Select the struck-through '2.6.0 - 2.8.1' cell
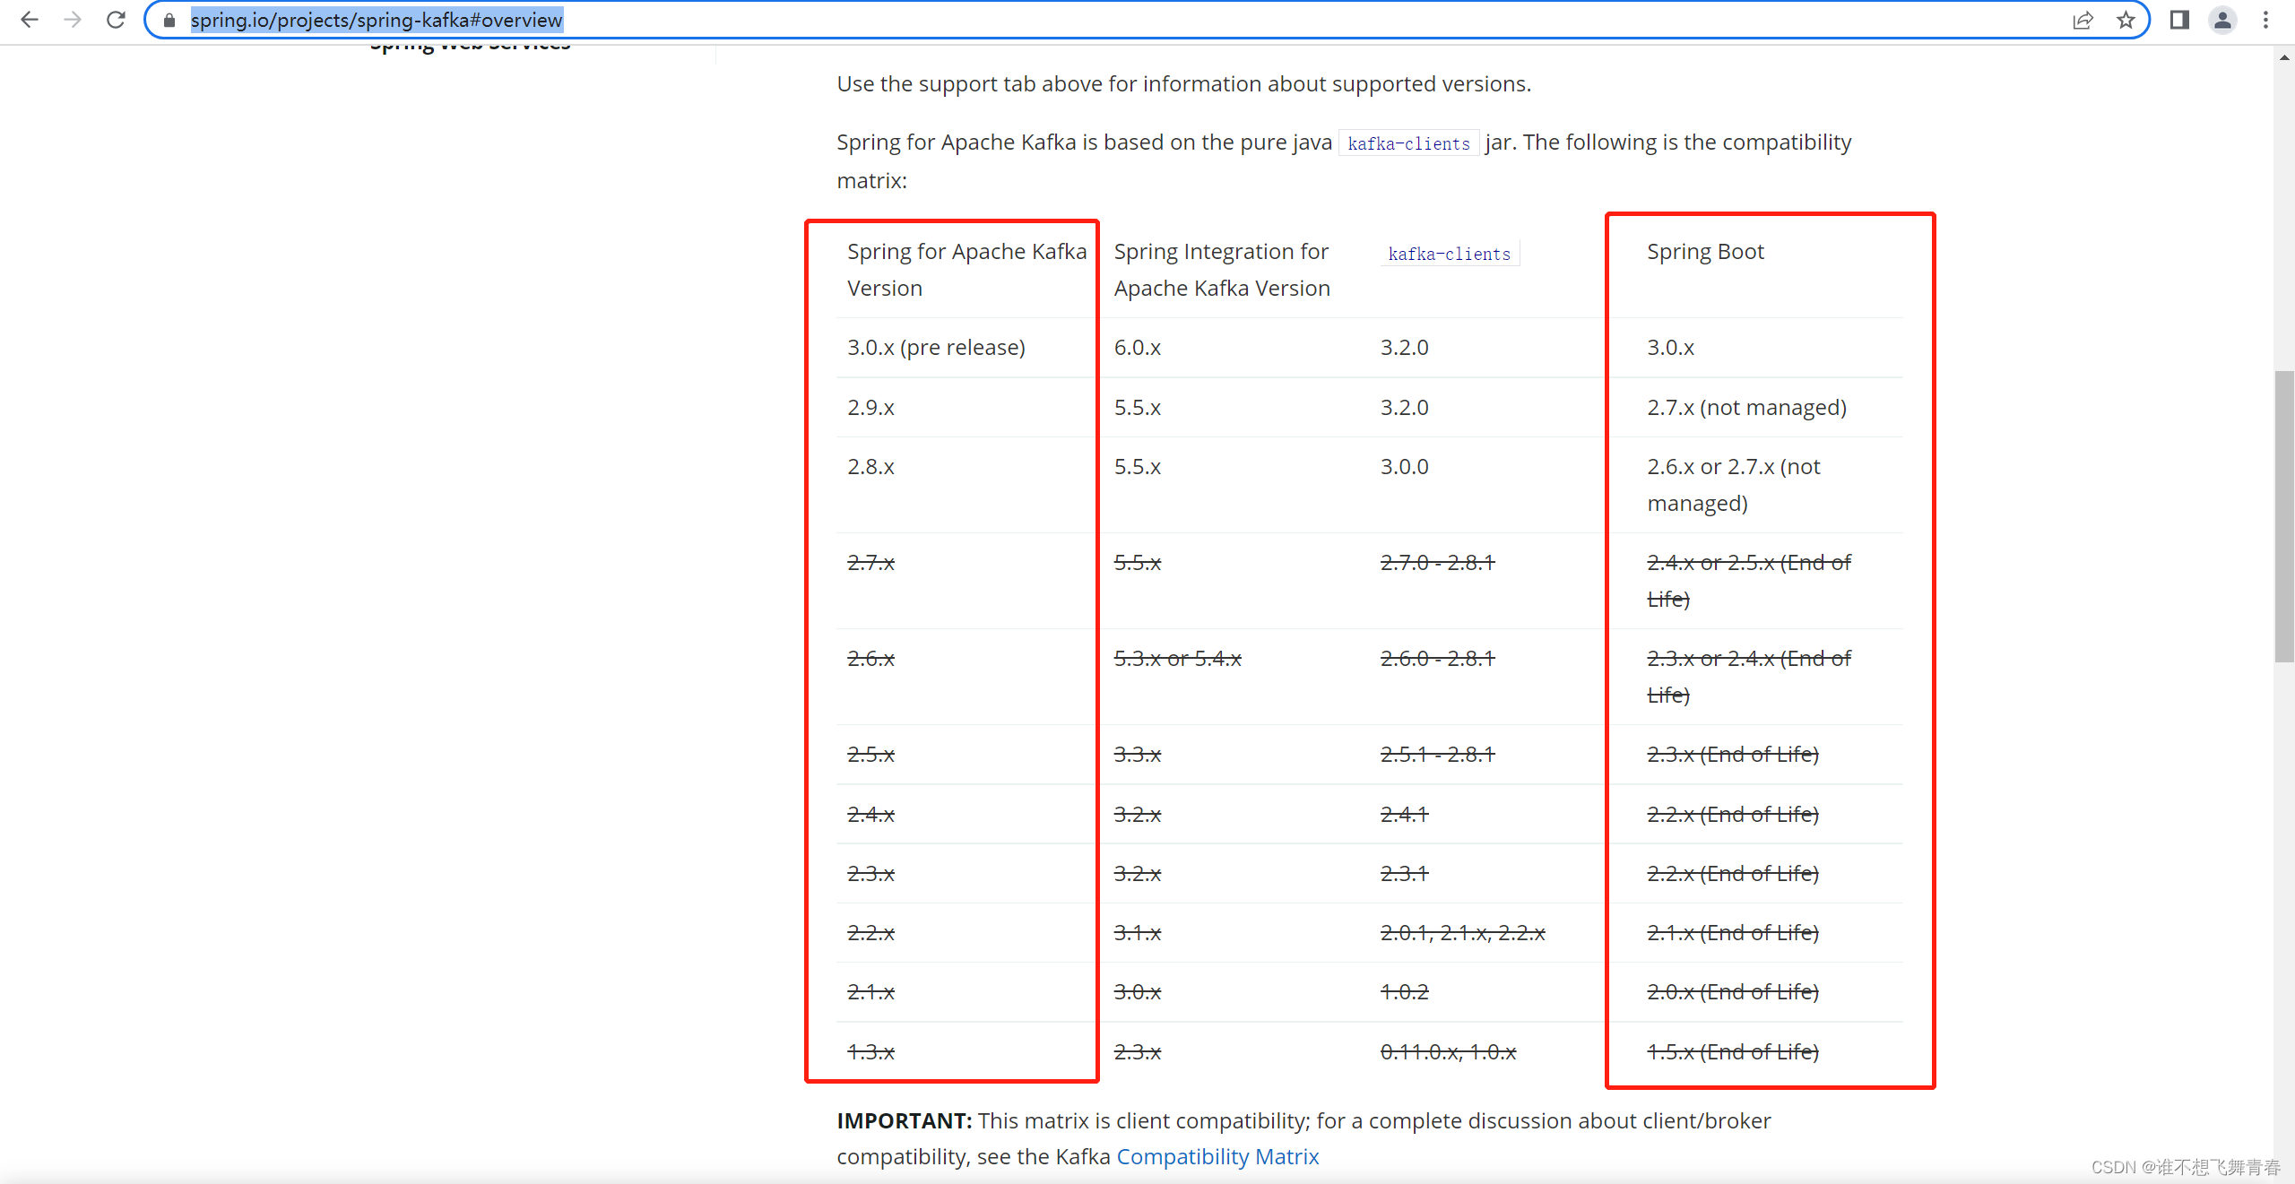The height and width of the screenshot is (1184, 2295). 1437,658
